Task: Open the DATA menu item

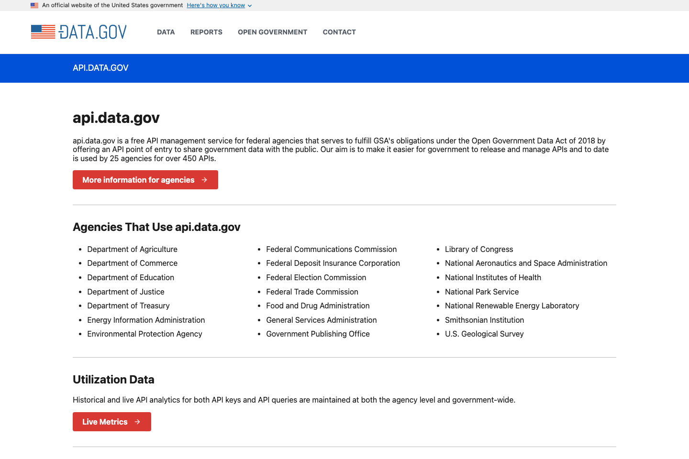Action: click(x=166, y=32)
